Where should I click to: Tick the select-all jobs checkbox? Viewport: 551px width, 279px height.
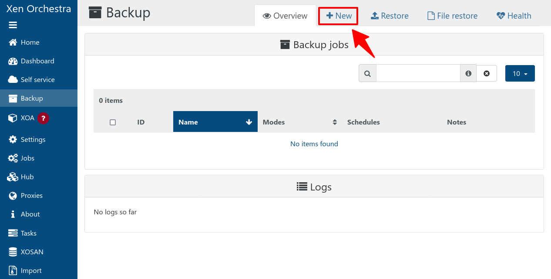113,122
